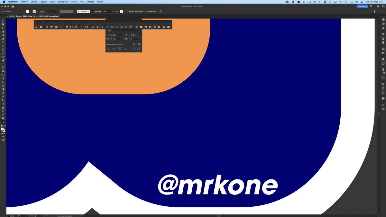Open the Italic font style dropdown
386x217 pixels.
click(140, 30)
